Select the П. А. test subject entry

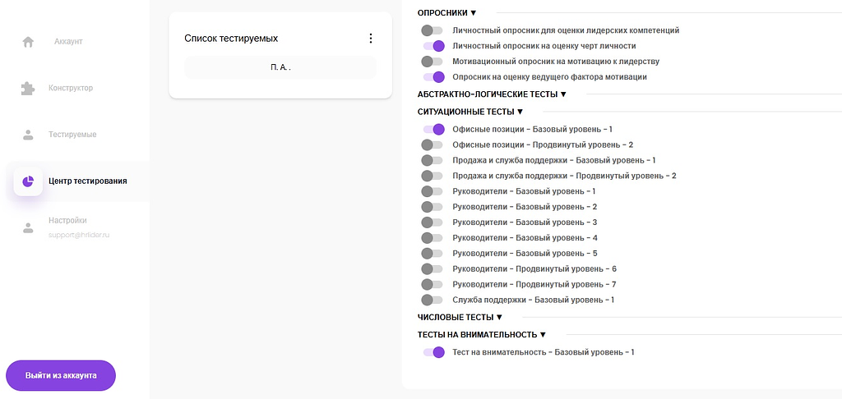(x=280, y=67)
